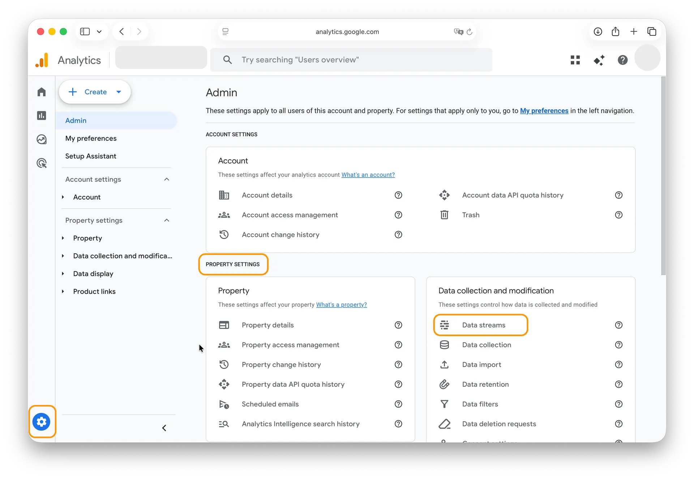Open the Trash icon under Account settings

click(x=444, y=215)
